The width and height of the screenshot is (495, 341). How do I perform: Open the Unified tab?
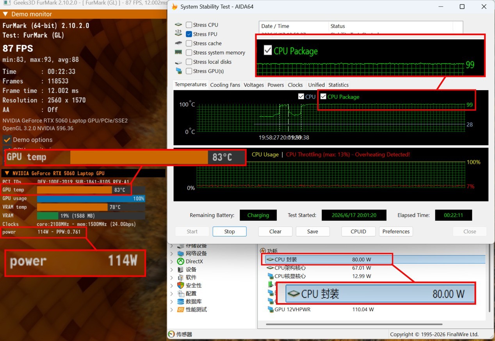pyautogui.click(x=316, y=85)
